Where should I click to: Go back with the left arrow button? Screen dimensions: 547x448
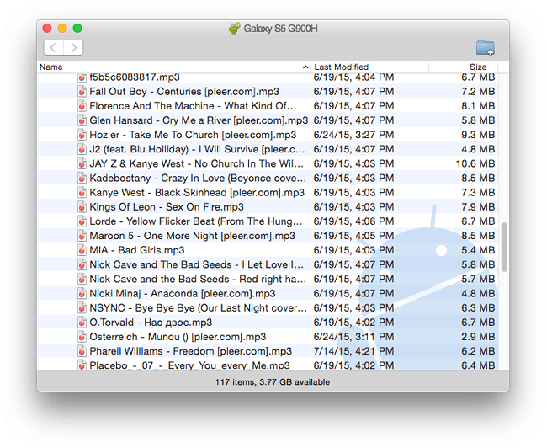(53, 47)
